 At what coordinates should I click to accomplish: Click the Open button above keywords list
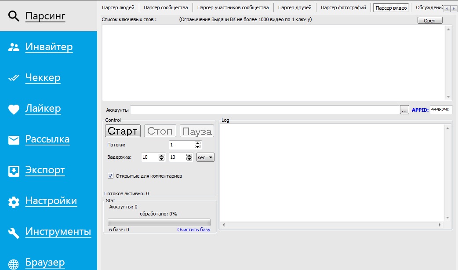429,21
